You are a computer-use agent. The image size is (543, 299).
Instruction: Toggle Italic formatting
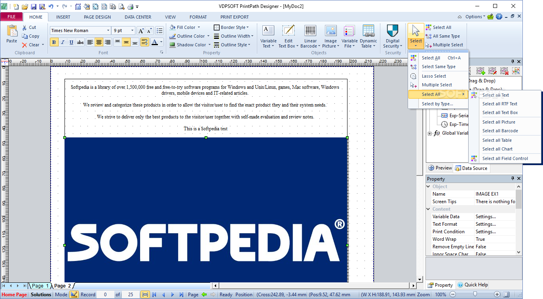[63, 42]
